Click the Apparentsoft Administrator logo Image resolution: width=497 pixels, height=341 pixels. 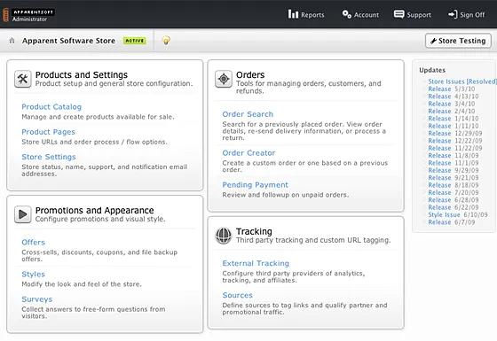click(x=29, y=15)
